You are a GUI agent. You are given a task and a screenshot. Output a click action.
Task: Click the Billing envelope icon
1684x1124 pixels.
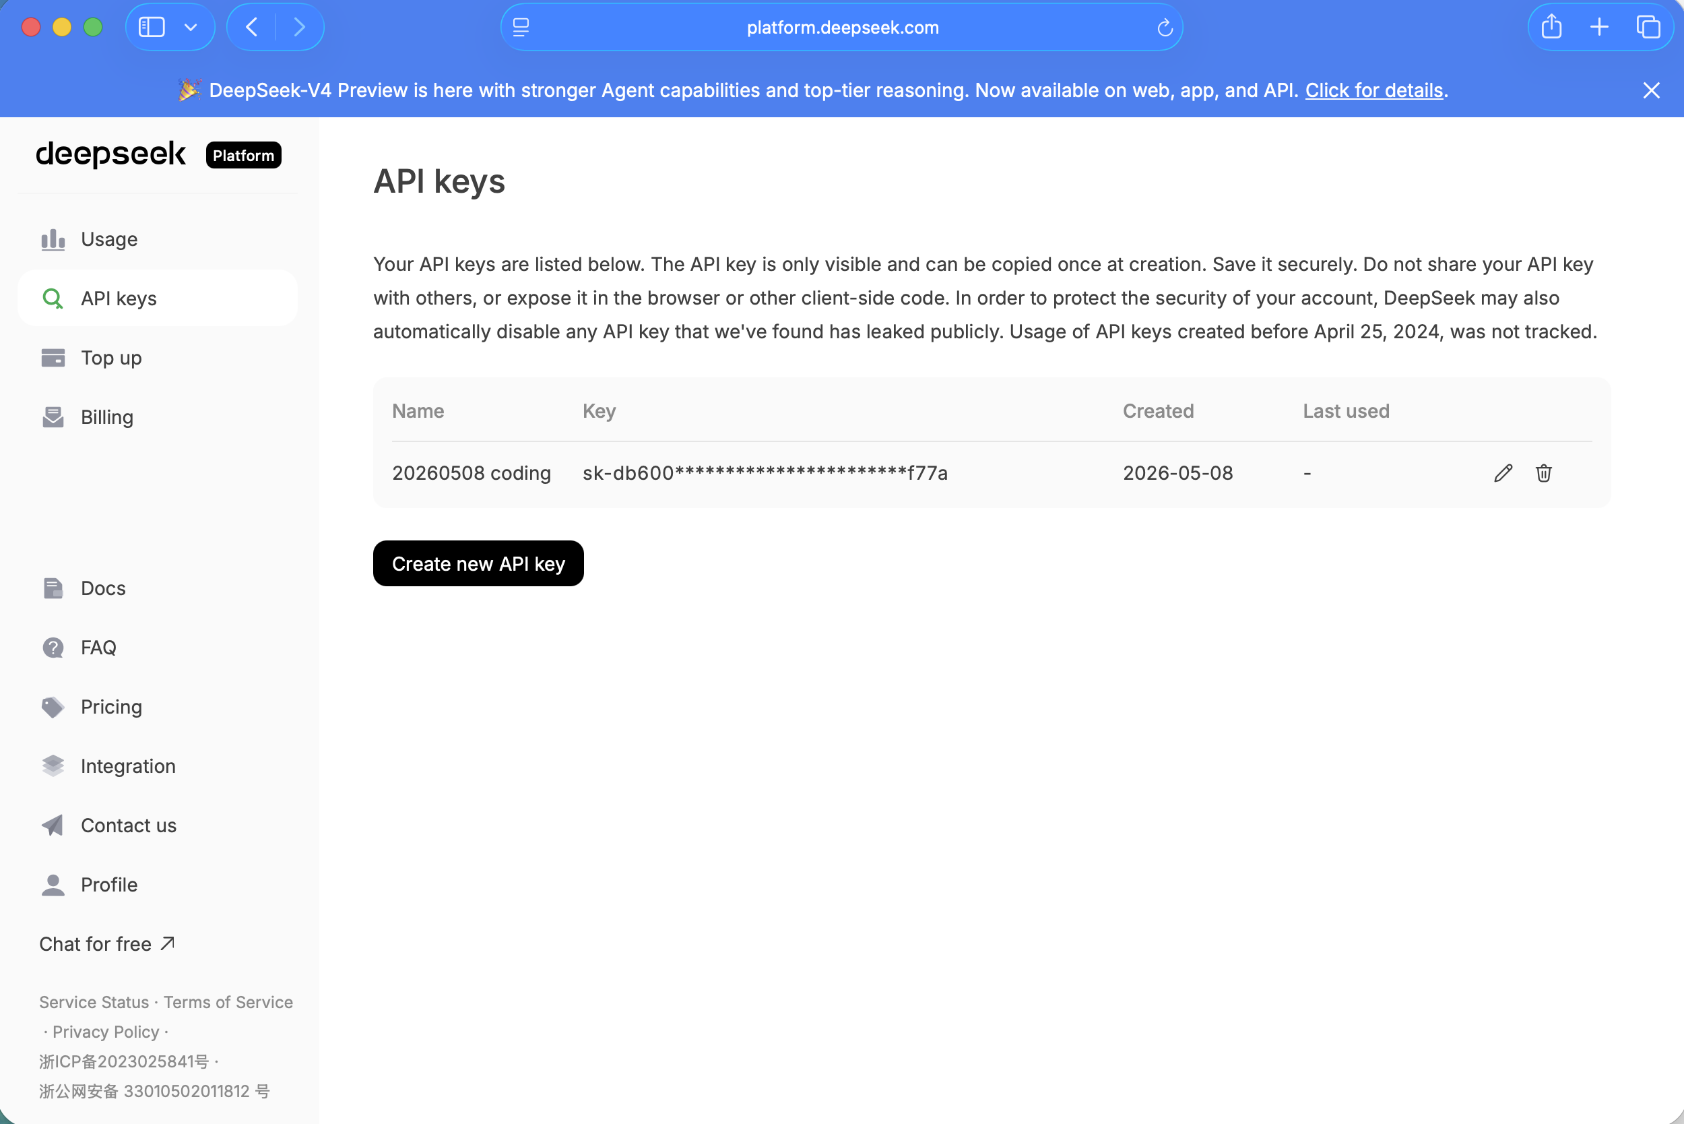(x=53, y=417)
